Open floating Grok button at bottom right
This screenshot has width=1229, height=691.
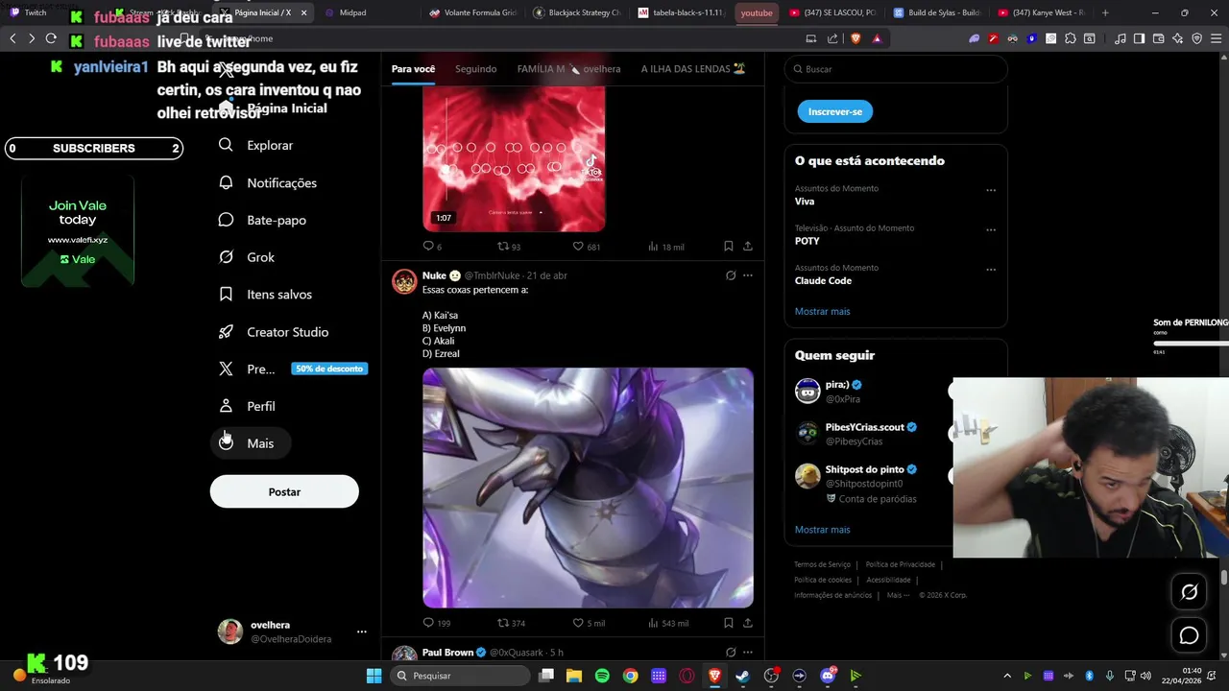(1189, 592)
